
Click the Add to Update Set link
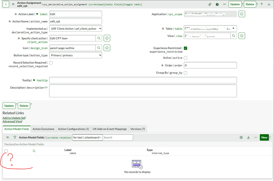pyautogui.click(x=13, y=118)
